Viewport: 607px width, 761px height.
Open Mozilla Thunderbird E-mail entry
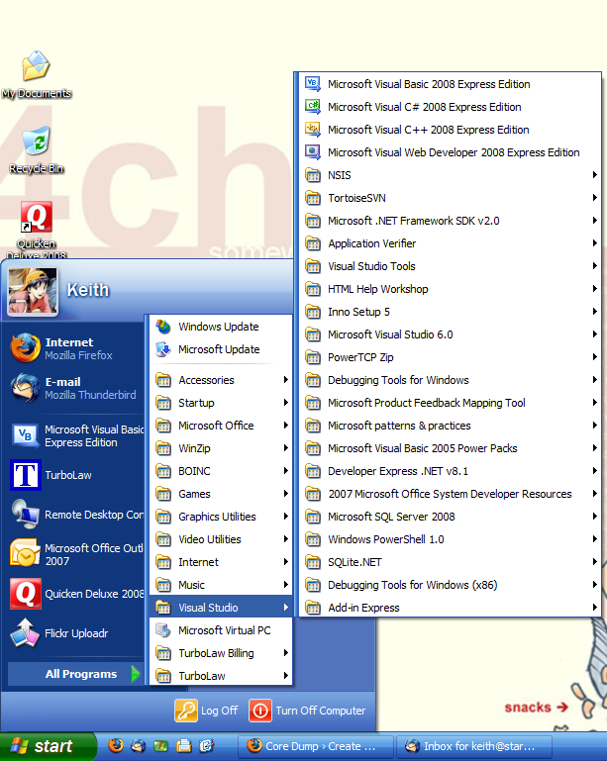point(73,388)
